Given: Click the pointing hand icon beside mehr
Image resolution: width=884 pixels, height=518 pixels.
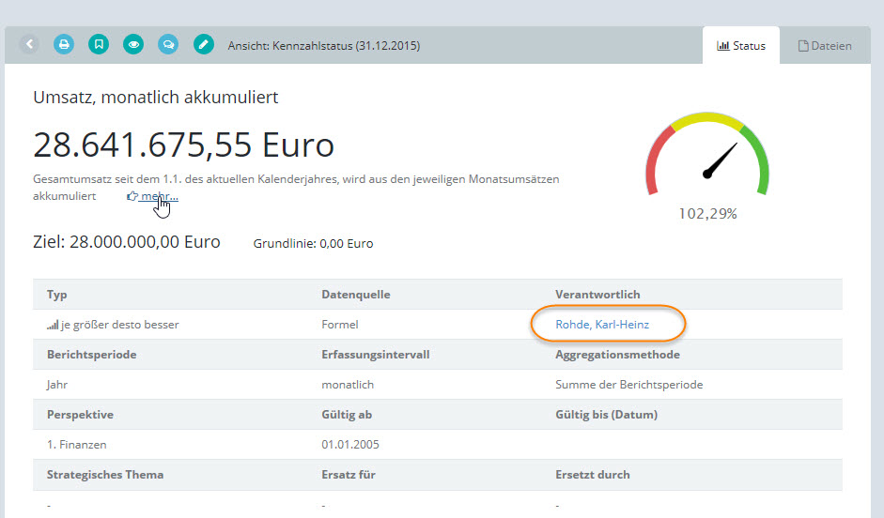Looking at the screenshot, I should (x=132, y=196).
